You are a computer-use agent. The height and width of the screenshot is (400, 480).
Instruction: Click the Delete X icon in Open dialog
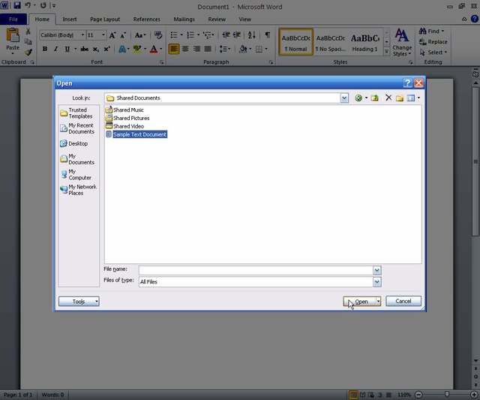click(388, 98)
